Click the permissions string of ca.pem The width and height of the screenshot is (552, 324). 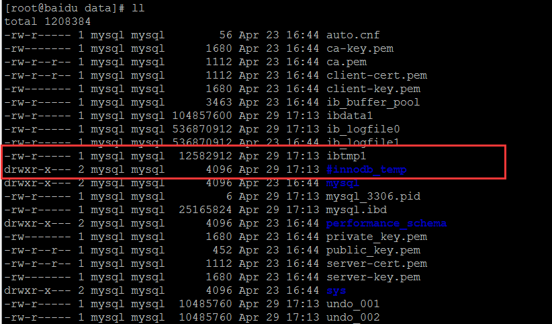(x=38, y=62)
